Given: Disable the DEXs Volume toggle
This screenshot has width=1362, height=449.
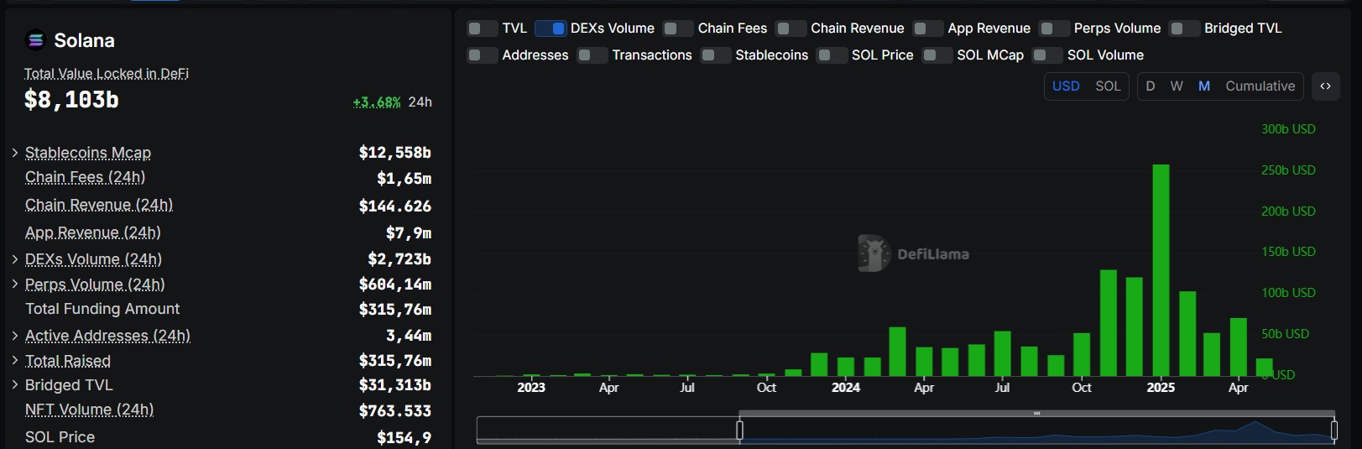Looking at the screenshot, I should (551, 29).
